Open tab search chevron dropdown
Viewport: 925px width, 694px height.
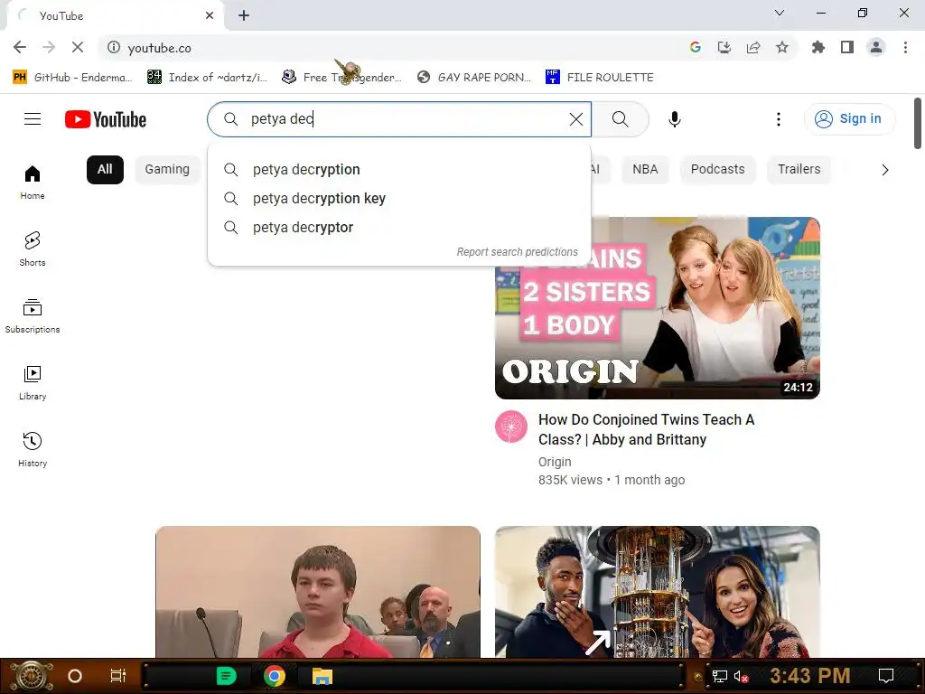pos(779,13)
